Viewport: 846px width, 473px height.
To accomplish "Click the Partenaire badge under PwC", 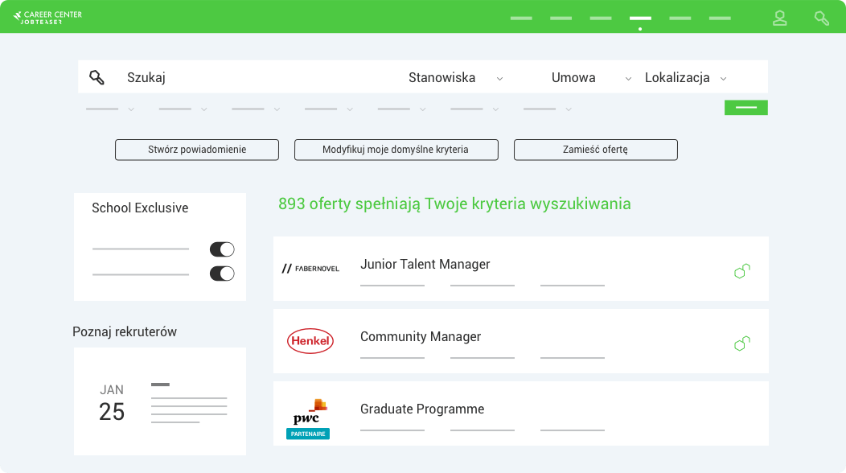I will [x=308, y=434].
